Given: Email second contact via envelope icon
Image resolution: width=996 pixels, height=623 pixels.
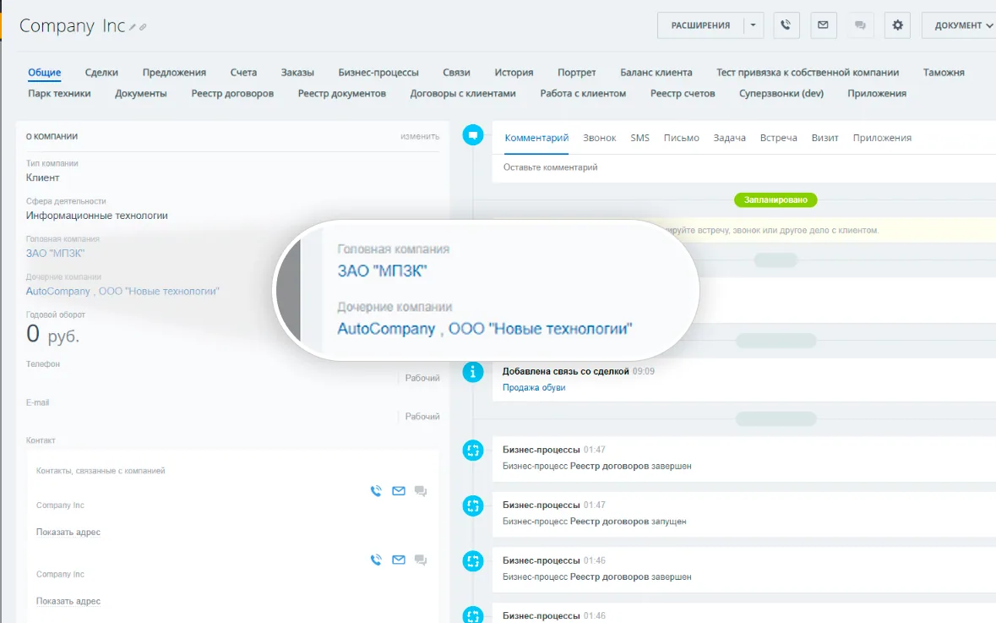Looking at the screenshot, I should (398, 560).
